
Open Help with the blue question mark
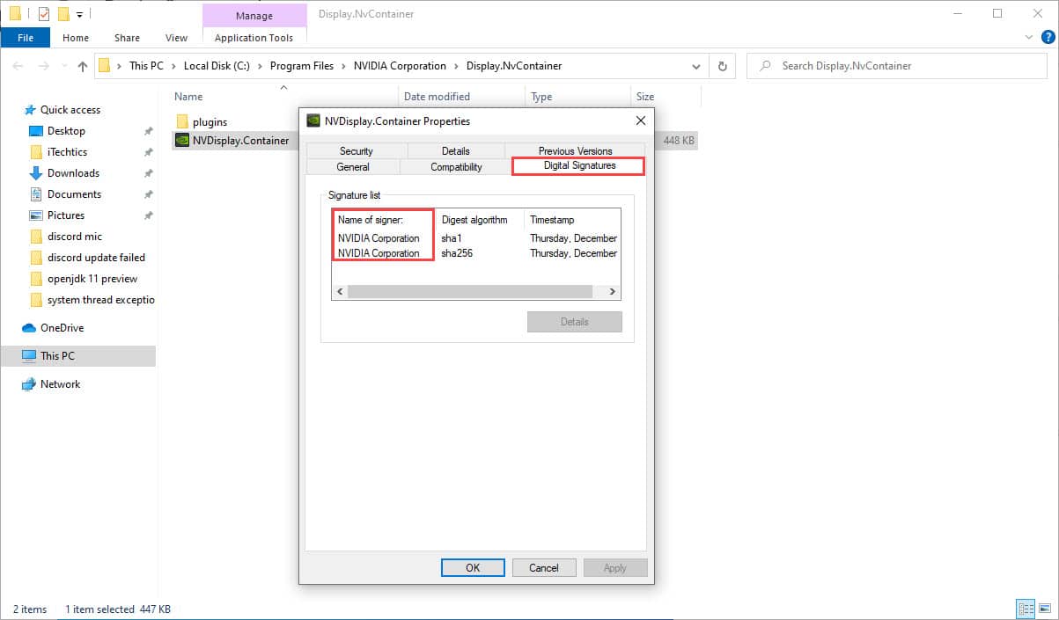point(1047,38)
